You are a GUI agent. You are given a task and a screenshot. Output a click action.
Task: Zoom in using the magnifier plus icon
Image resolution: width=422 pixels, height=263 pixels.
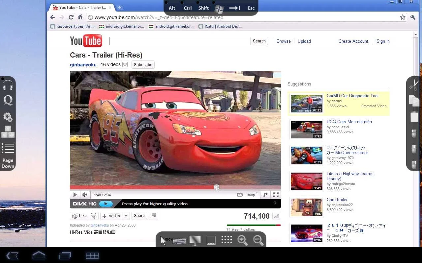[243, 240]
